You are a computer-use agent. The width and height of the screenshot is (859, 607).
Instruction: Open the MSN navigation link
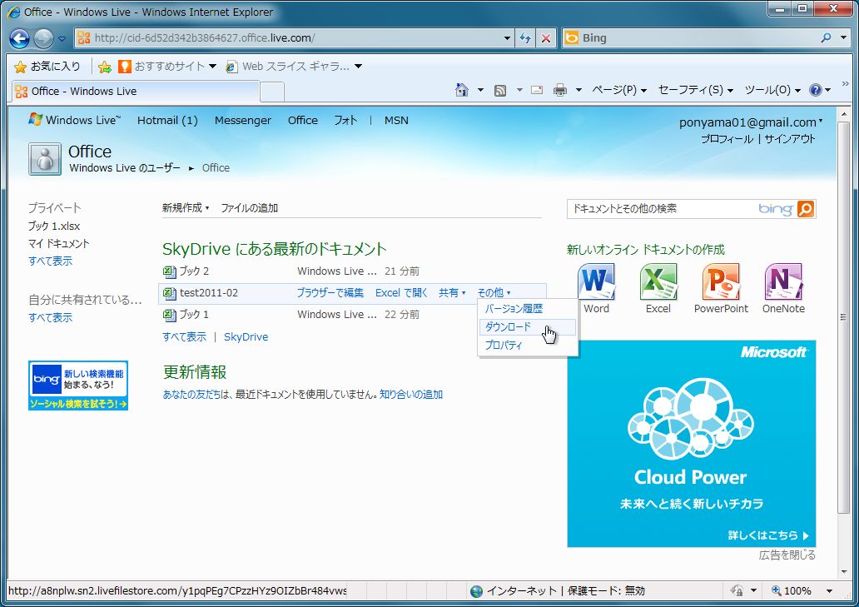pyautogui.click(x=396, y=120)
